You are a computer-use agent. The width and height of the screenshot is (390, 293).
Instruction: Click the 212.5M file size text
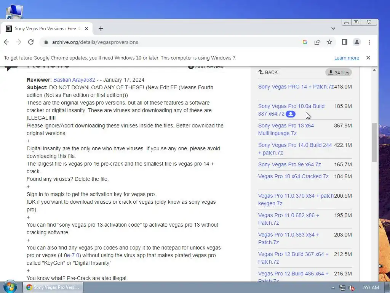343,254
